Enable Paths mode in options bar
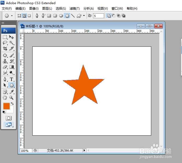Image resolution: width=182 pixels, height=163 pixels. [x=24, y=16]
